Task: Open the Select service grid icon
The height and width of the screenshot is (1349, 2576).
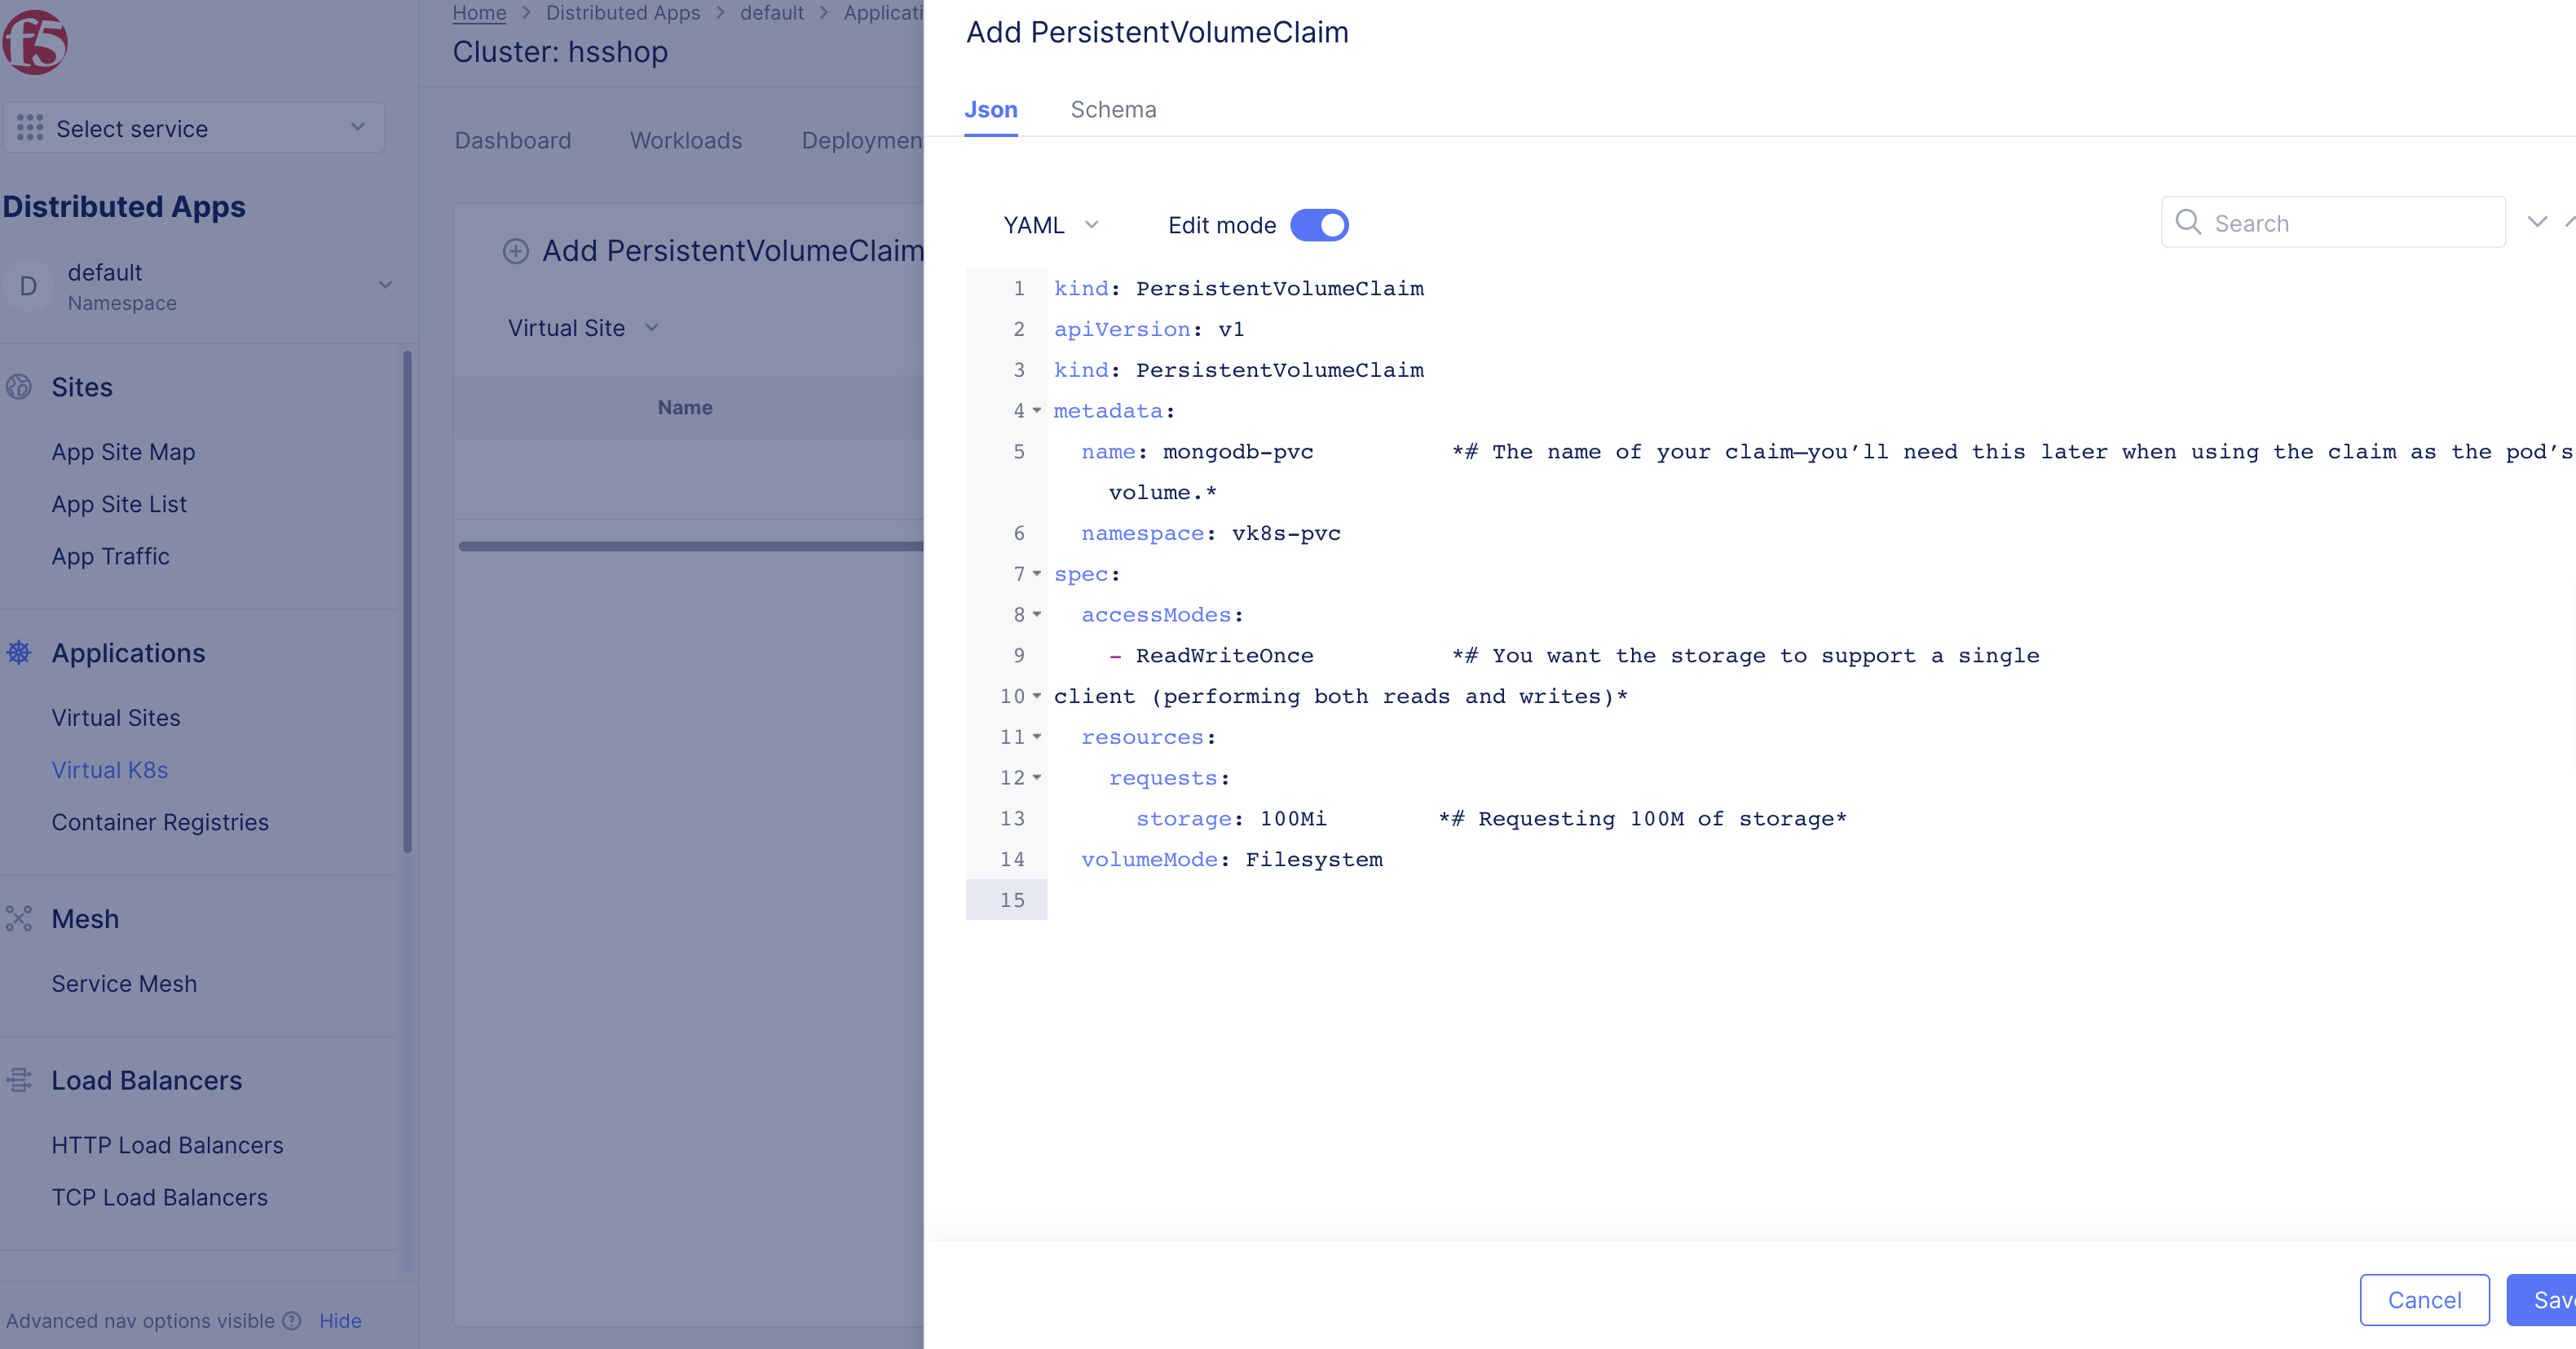Action: 30,128
